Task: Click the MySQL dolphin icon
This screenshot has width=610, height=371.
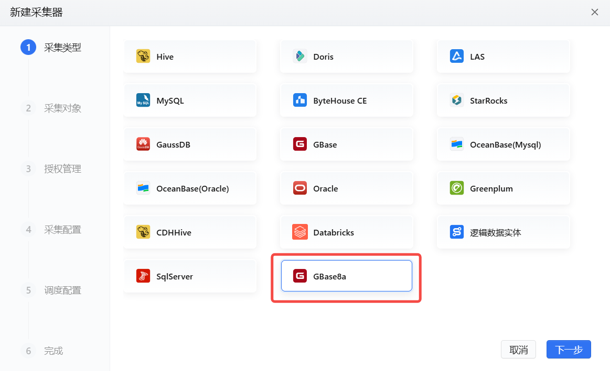Action: click(x=143, y=100)
